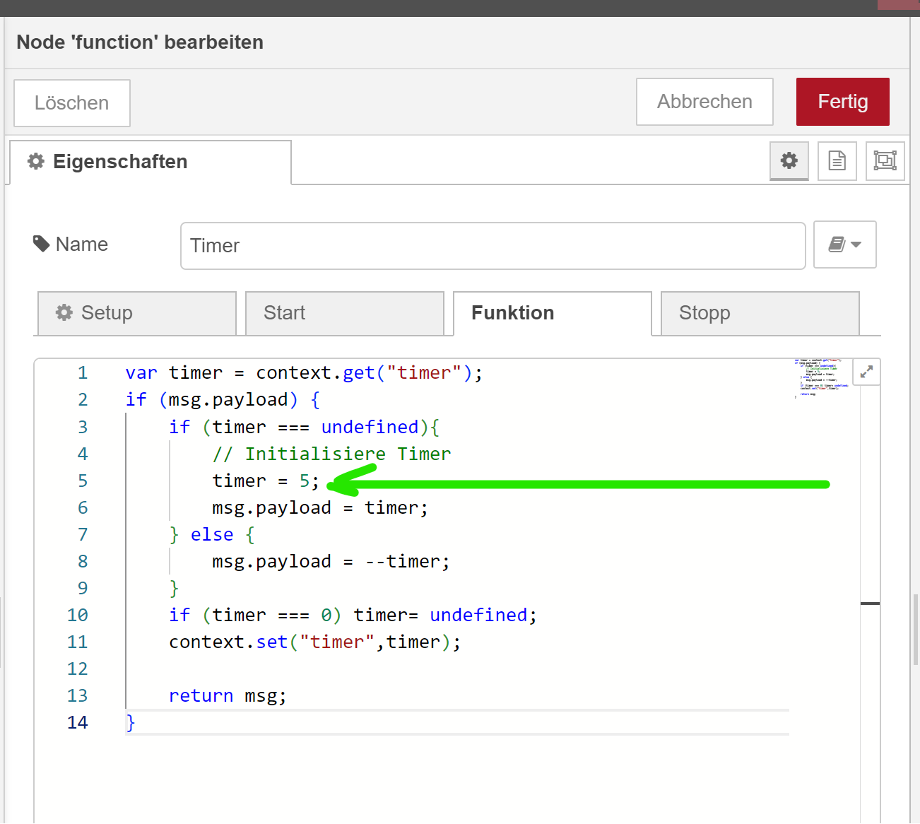Viewport: 920px width, 824px height.
Task: Open the Eigenschaften tab
Action: [x=151, y=162]
